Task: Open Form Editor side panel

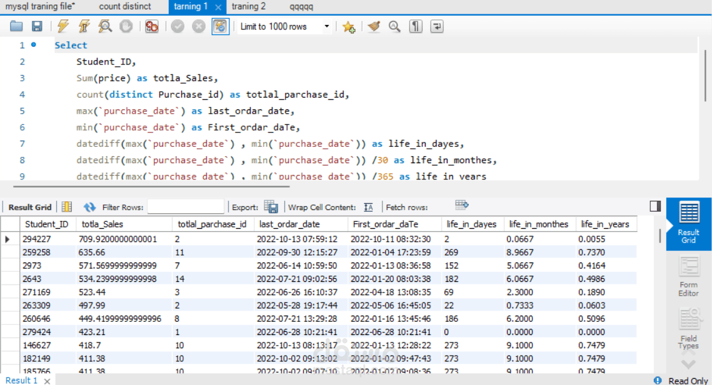Action: [688, 276]
